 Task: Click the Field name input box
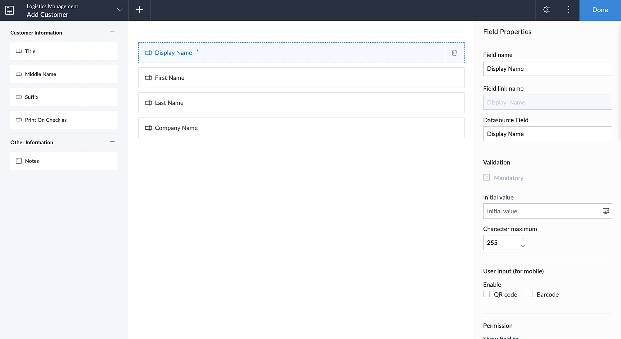[547, 69]
